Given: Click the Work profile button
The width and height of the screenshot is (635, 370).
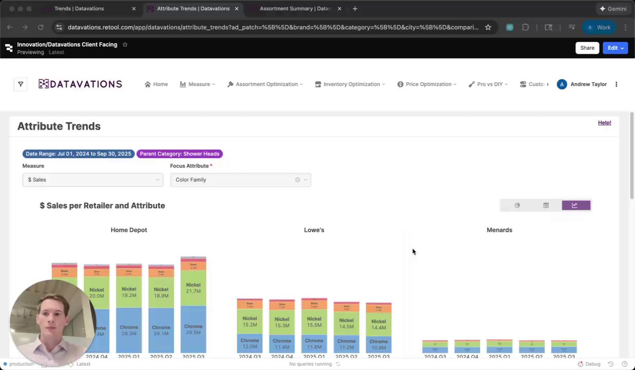Looking at the screenshot, I should coord(599,27).
